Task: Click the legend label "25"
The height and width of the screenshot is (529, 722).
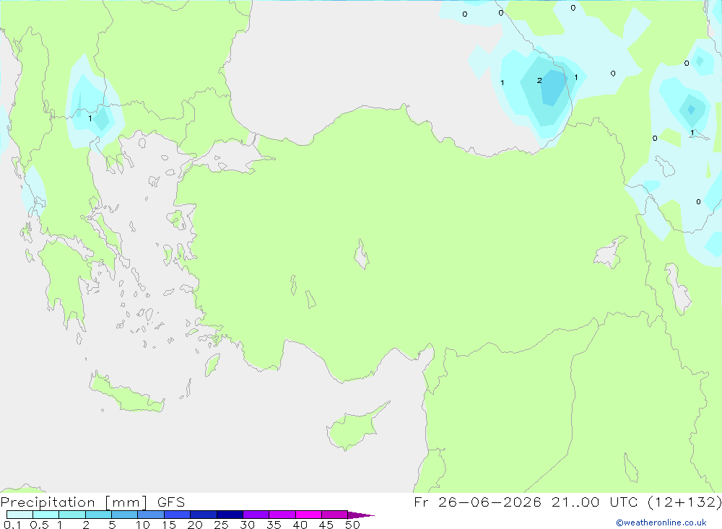Action: click(222, 525)
